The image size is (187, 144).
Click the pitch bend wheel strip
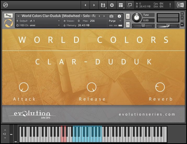pos(11,134)
